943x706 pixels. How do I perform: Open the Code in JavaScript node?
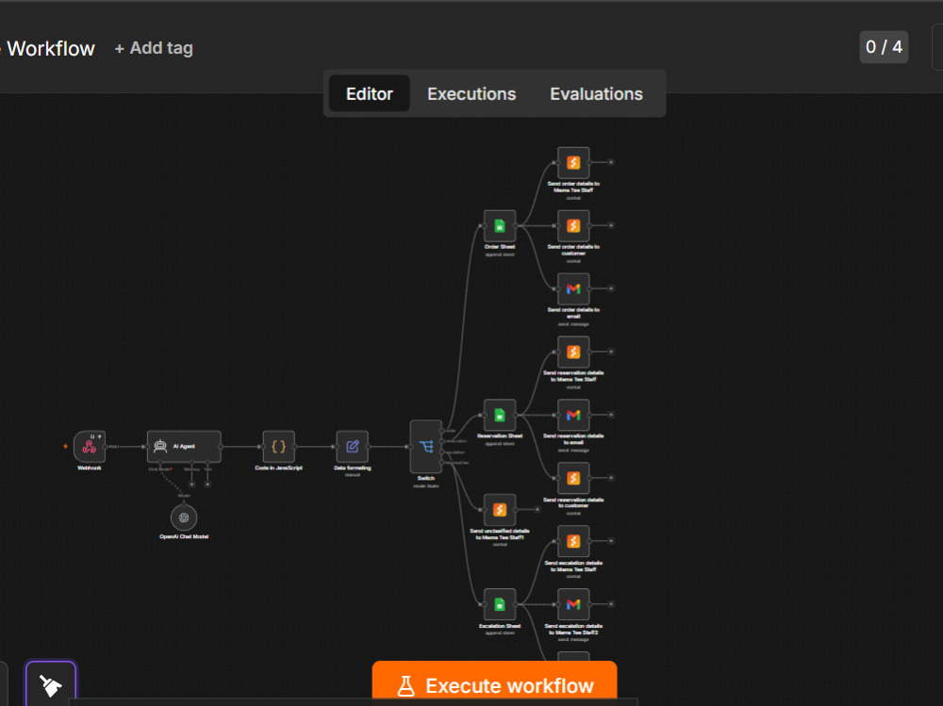click(278, 446)
